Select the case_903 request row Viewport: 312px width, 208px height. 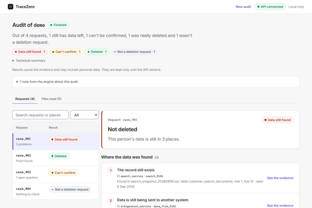click(55, 175)
